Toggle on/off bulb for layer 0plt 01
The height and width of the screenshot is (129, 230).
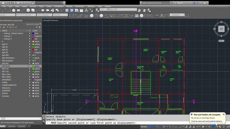tap(29, 44)
